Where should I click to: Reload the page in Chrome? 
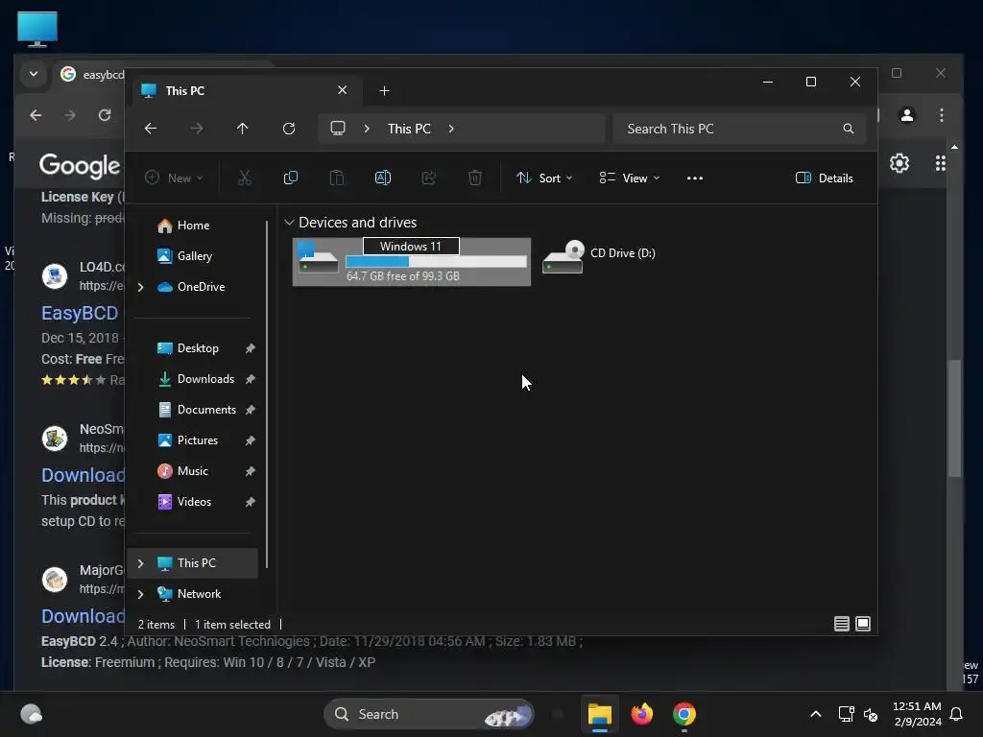pyautogui.click(x=105, y=115)
